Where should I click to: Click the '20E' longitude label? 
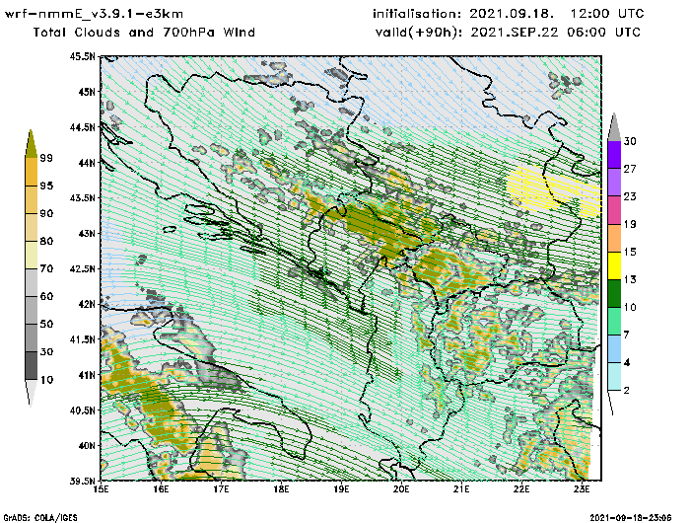tap(401, 489)
